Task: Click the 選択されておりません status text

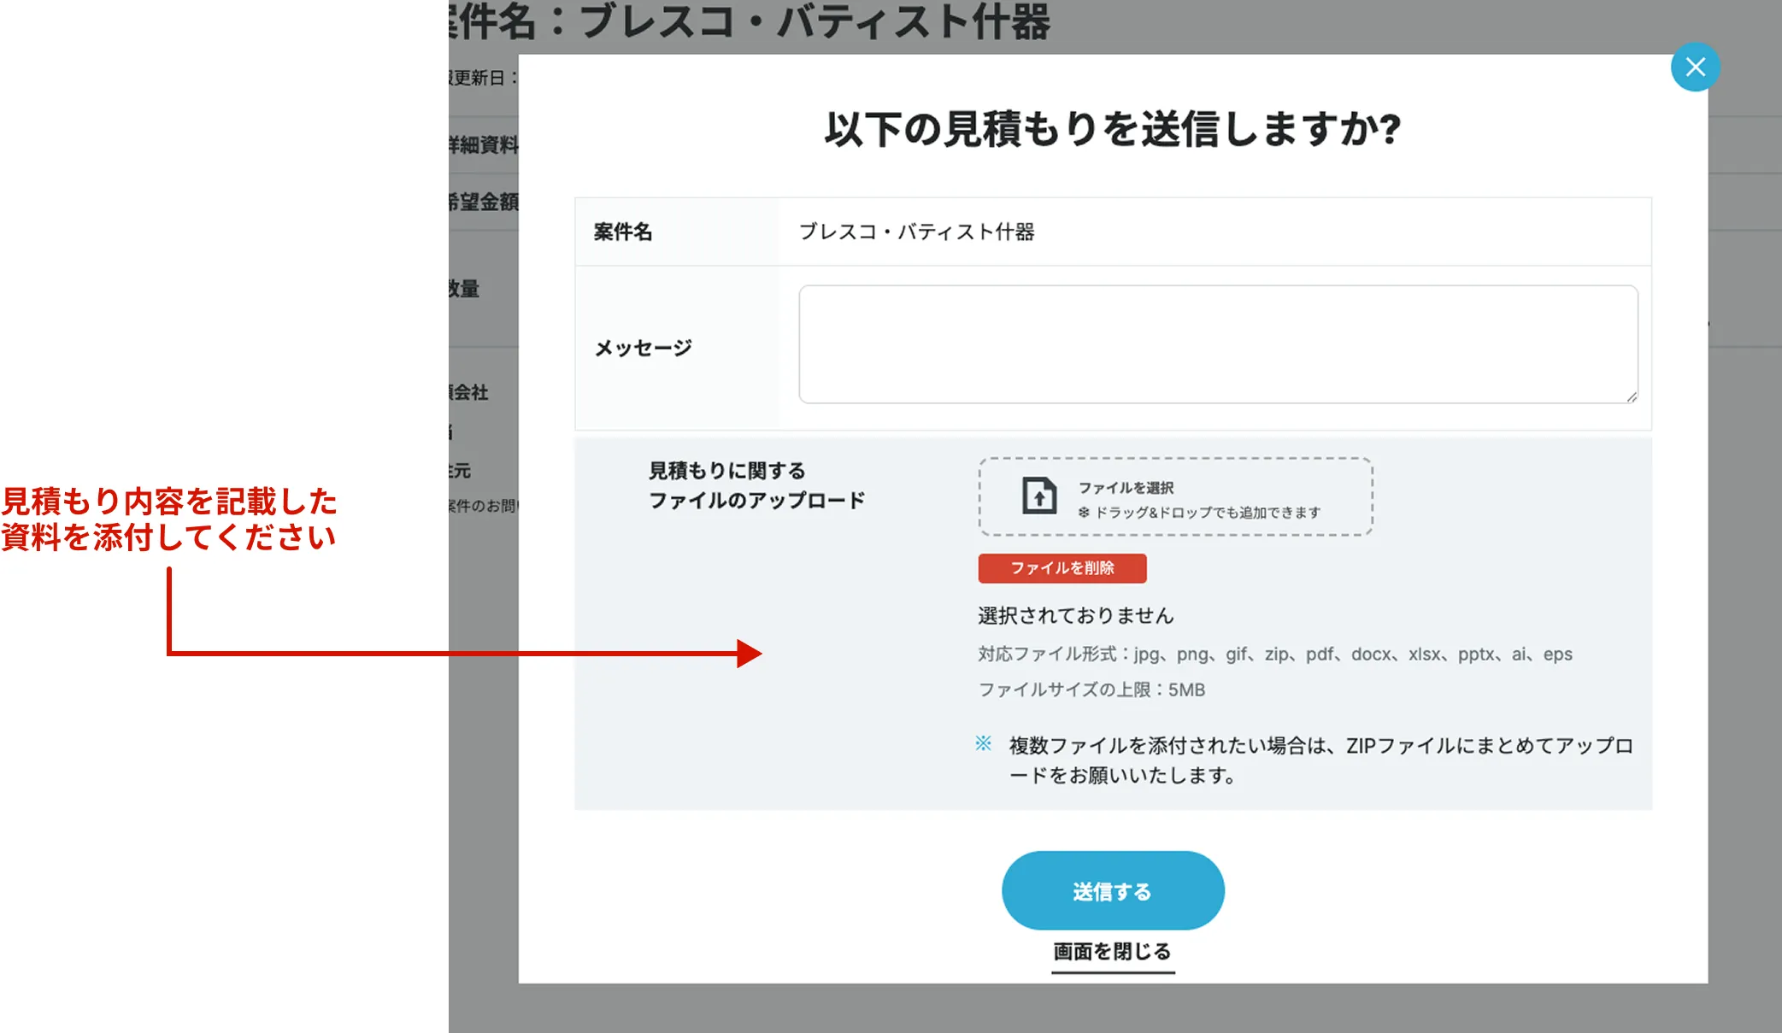Action: tap(1076, 615)
